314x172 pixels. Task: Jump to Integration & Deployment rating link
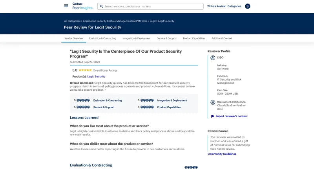tap(172, 100)
